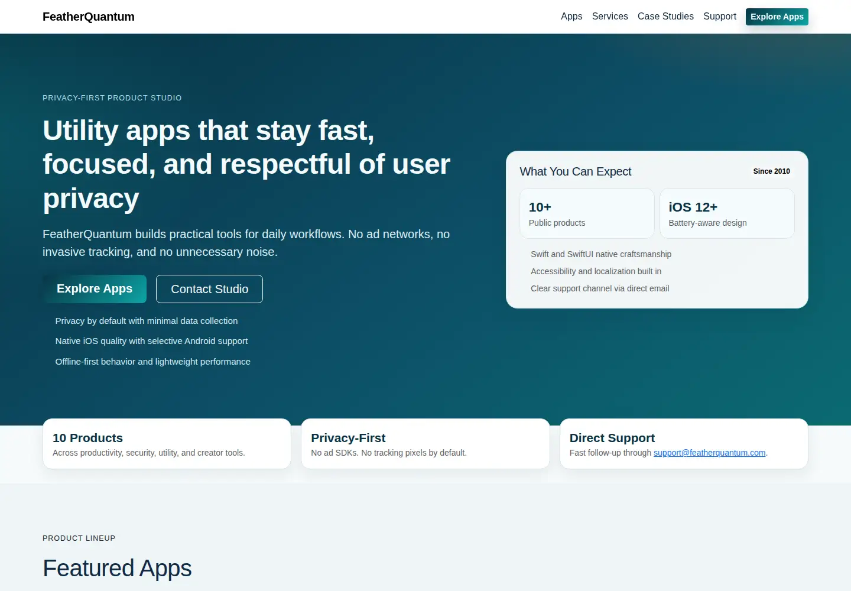Click 'Offline-first behavior and lightweight performance'

pos(152,362)
